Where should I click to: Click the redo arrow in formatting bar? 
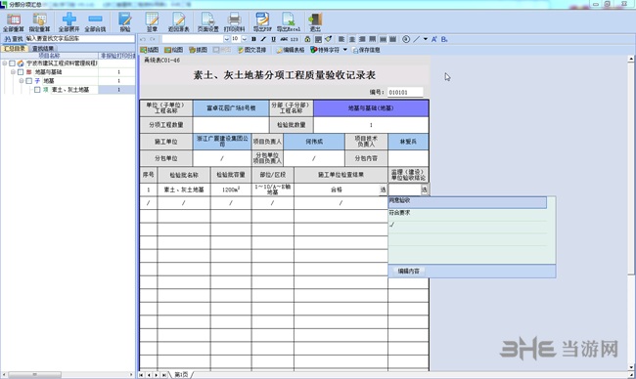coord(153,39)
